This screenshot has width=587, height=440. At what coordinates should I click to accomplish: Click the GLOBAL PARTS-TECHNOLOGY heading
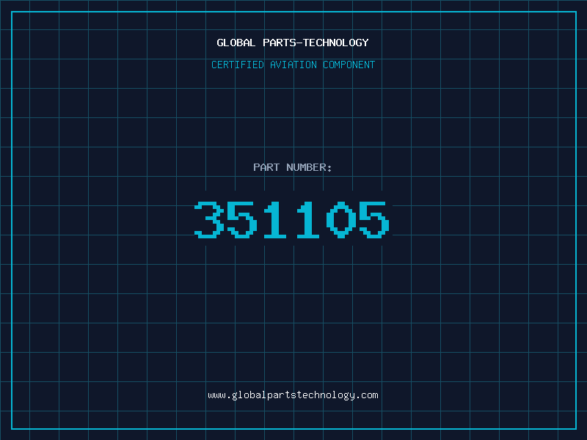(293, 43)
